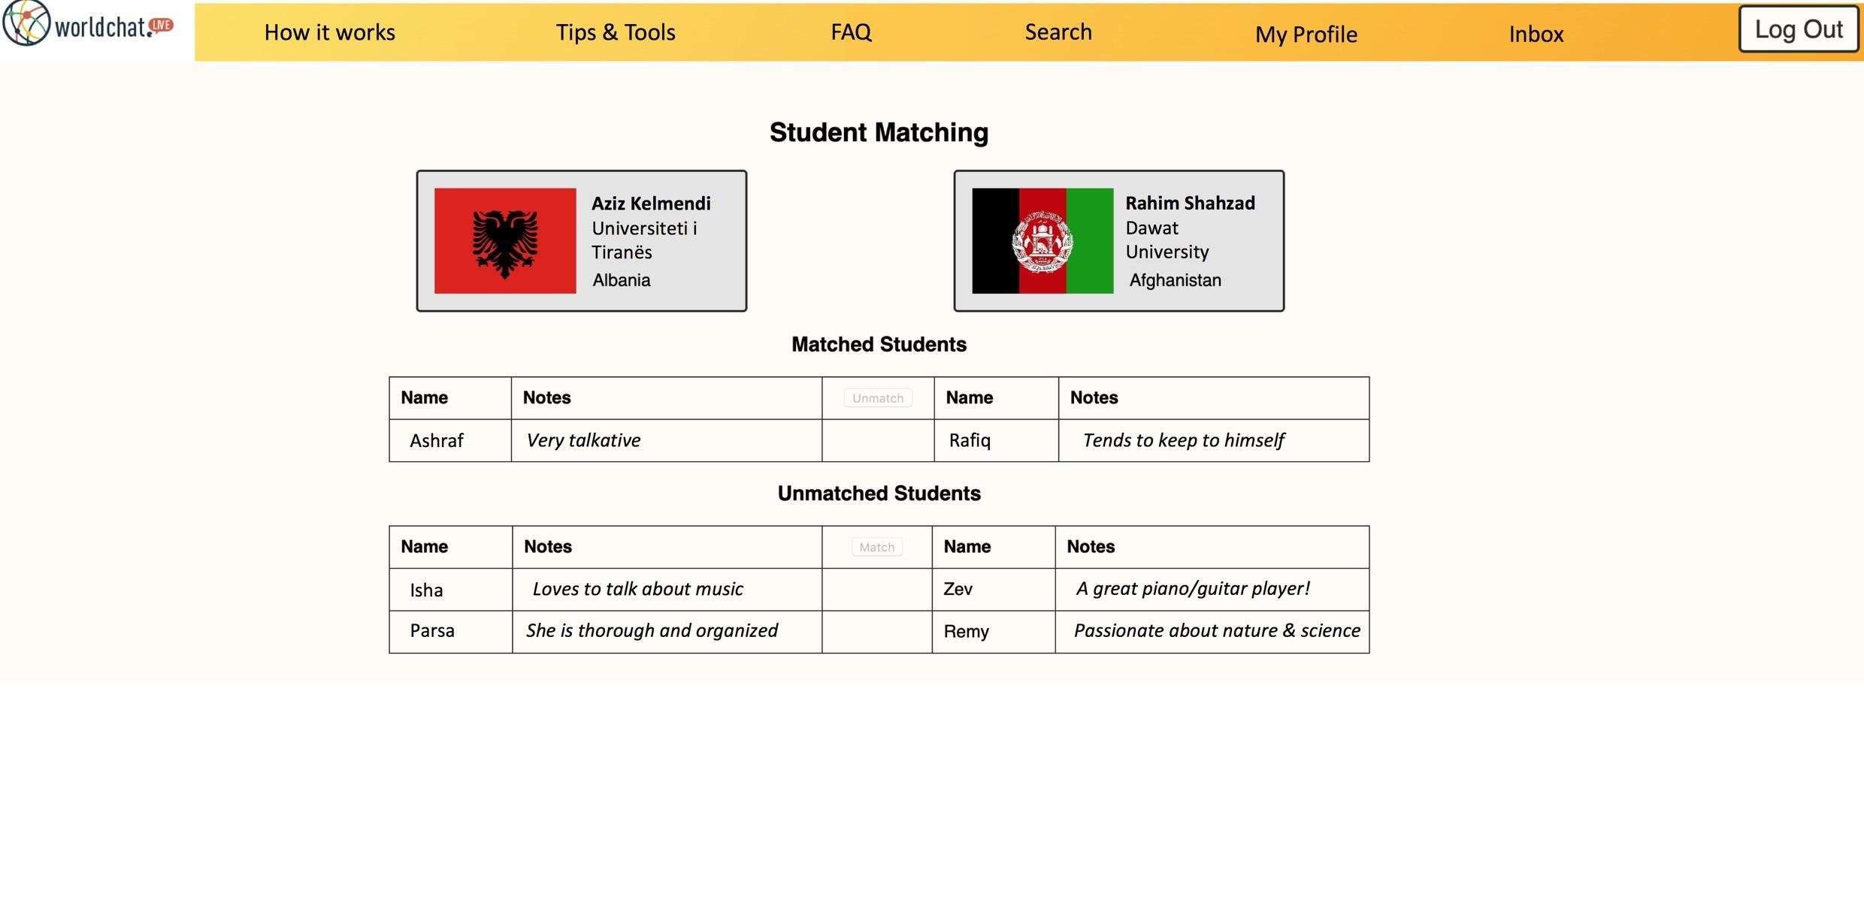This screenshot has height=897, width=1864.
Task: Select unmatched student Zev
Action: pyautogui.click(x=958, y=589)
